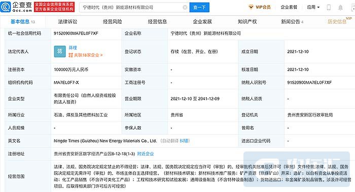Select company name value in 企业名称 row
The image size is (355, 192).
pyautogui.click(x=205, y=33)
